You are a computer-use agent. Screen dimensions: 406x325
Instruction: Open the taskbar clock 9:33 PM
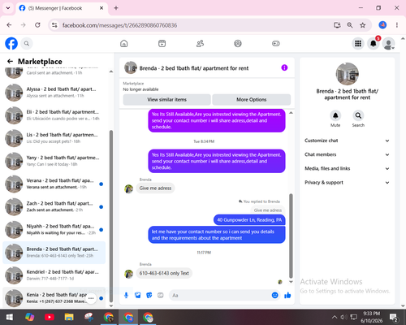[371, 317]
